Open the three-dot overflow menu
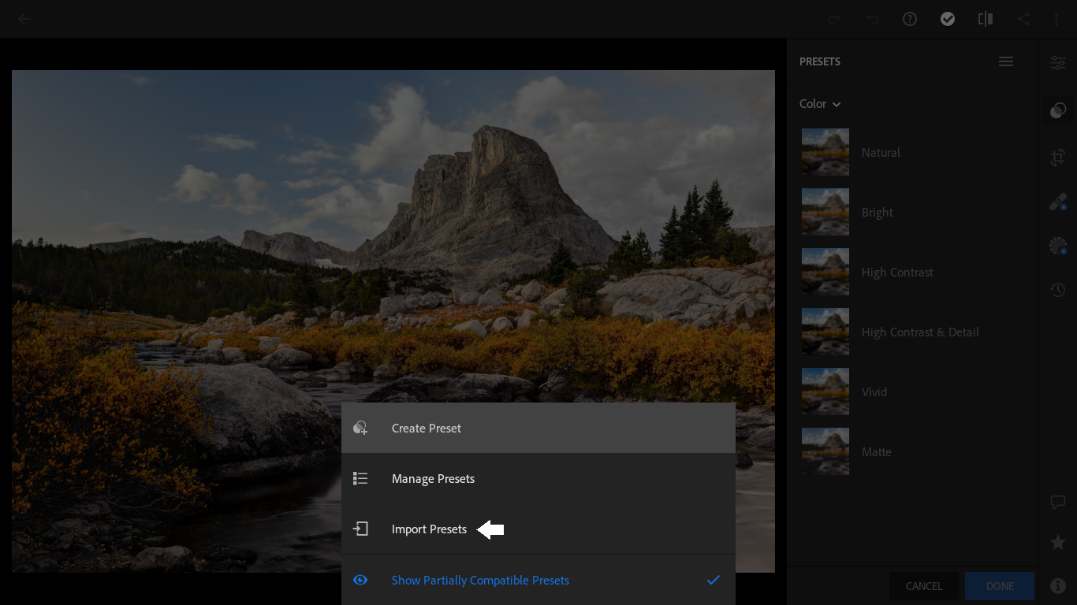This screenshot has height=605, width=1077. pos(1057,19)
